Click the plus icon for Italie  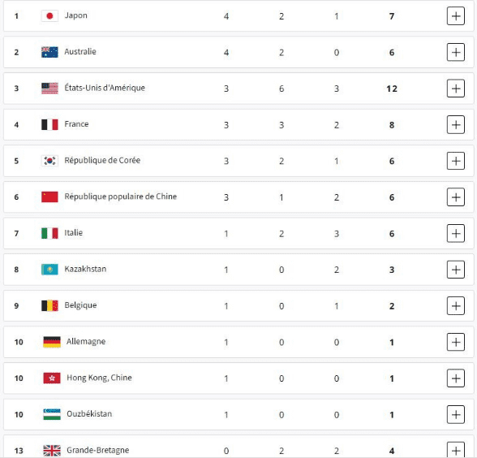456,233
